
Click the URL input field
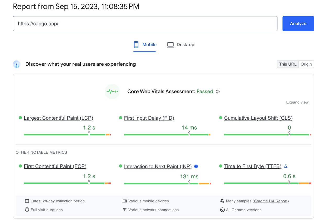(x=145, y=24)
